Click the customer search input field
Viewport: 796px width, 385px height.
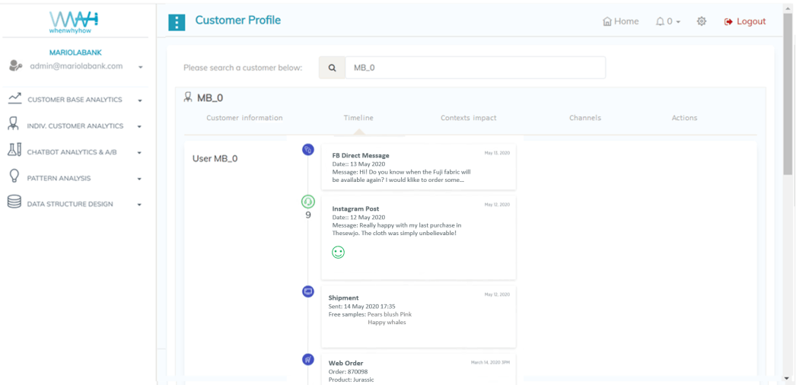pos(475,68)
